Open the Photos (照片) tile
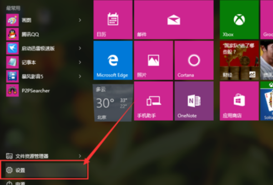The width and height of the screenshot is (273, 185). point(154,60)
